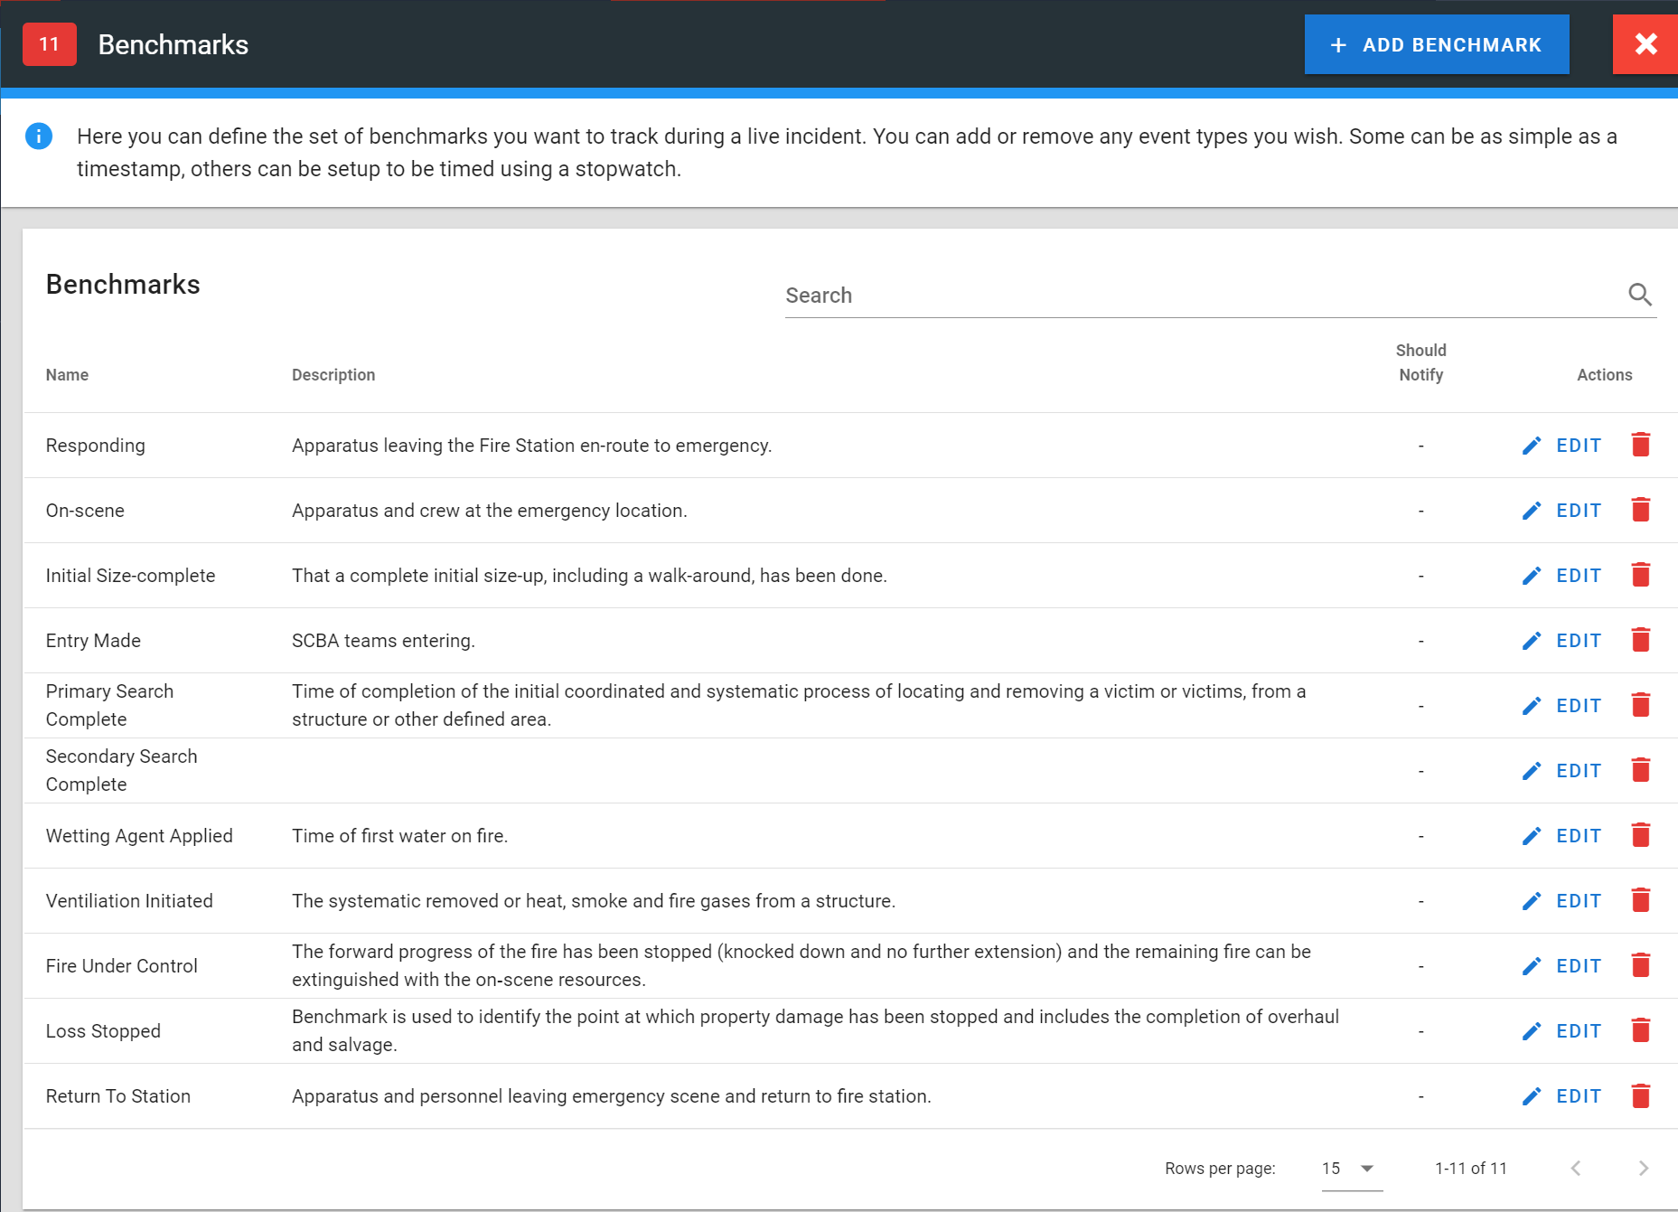
Task: Focus the benchmarks Search field
Action: tap(1202, 296)
